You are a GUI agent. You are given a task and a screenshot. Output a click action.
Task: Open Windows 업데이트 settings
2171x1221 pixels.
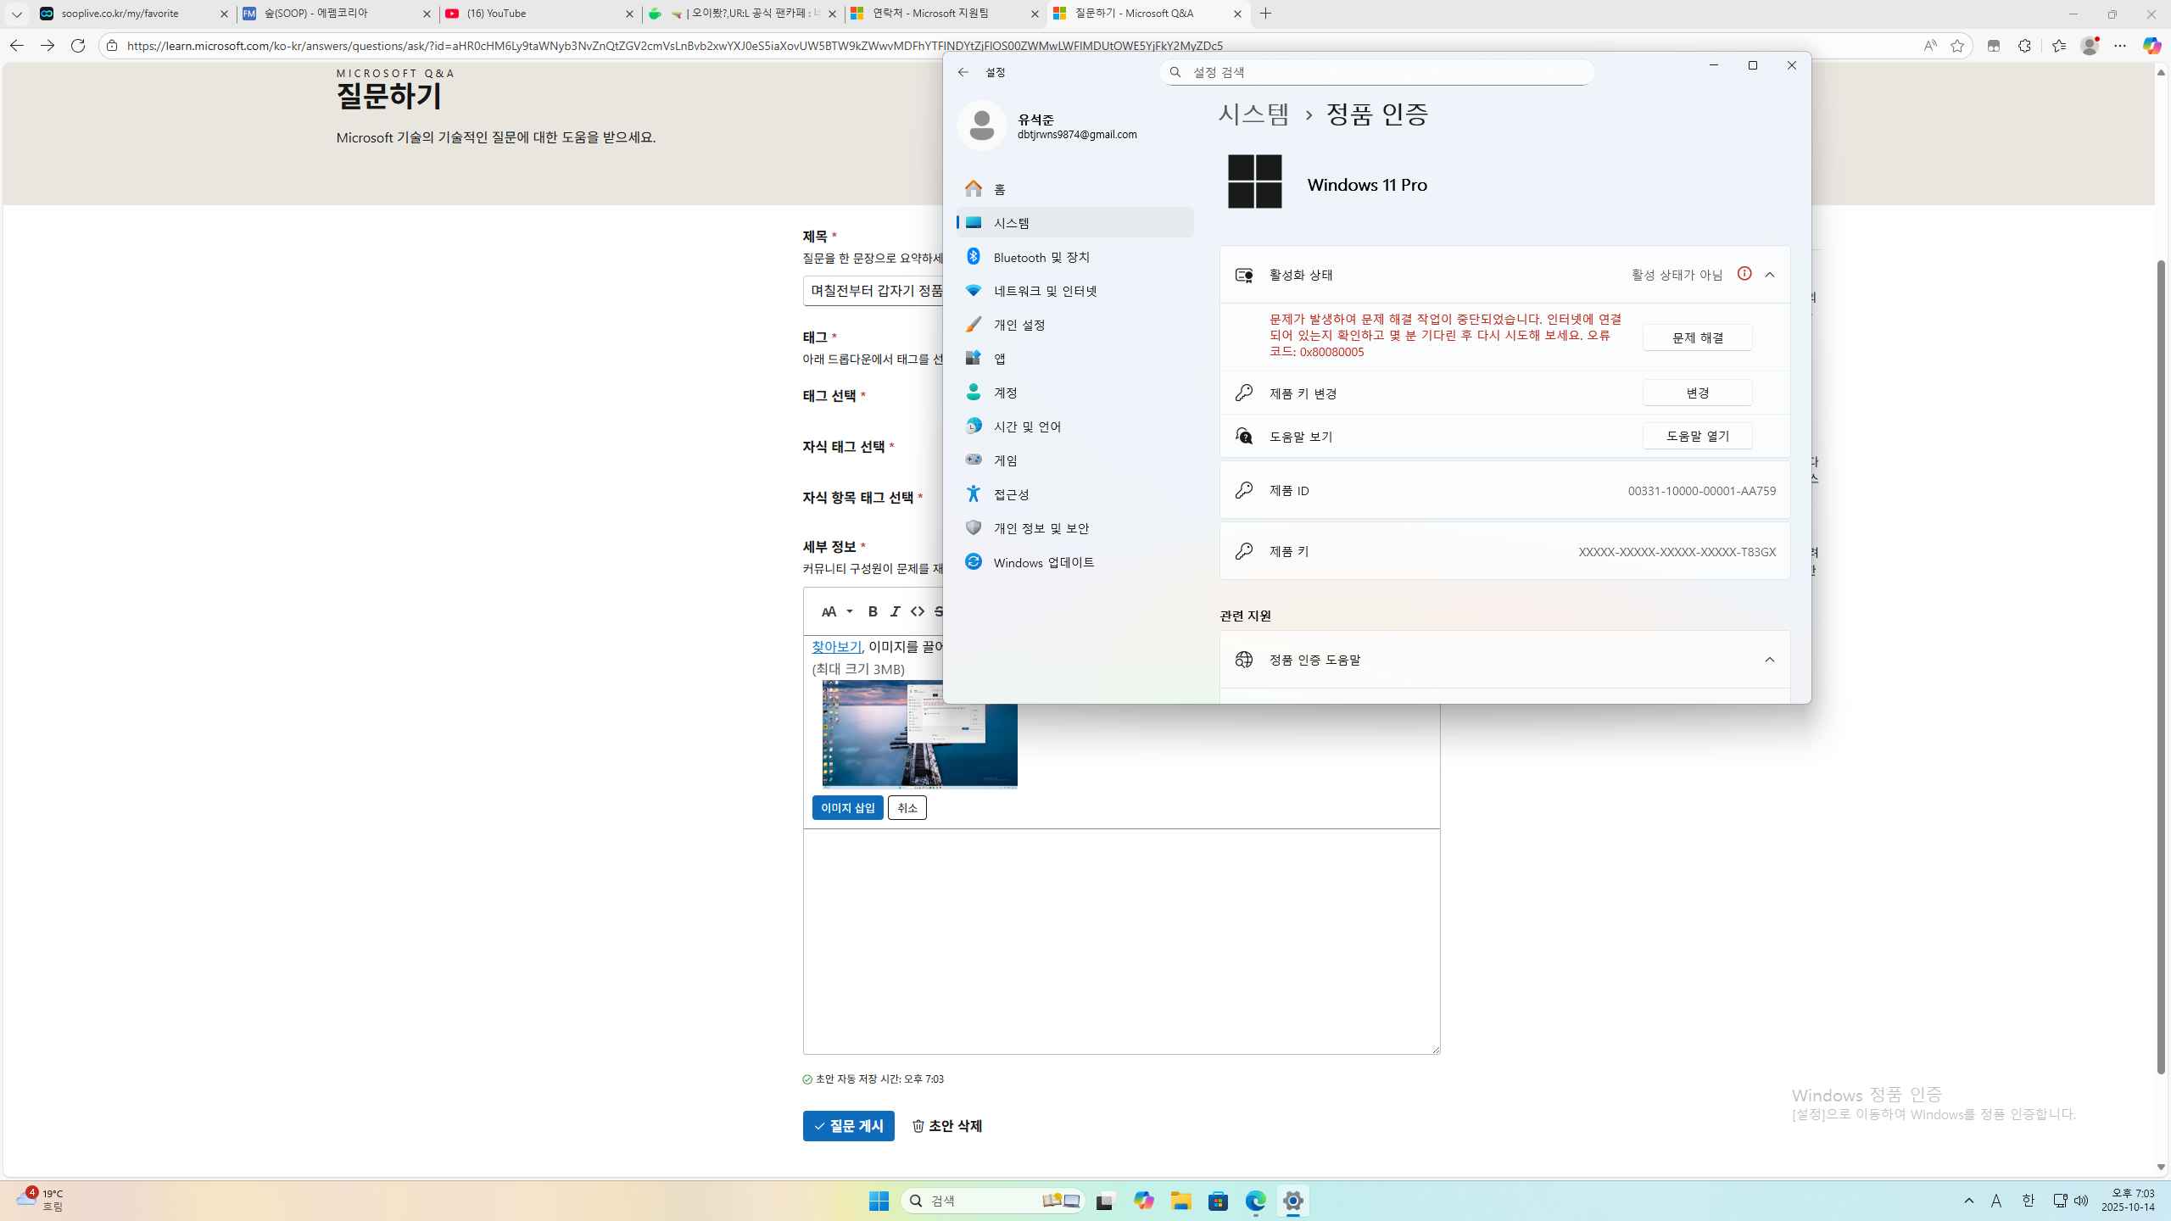pos(1074,562)
